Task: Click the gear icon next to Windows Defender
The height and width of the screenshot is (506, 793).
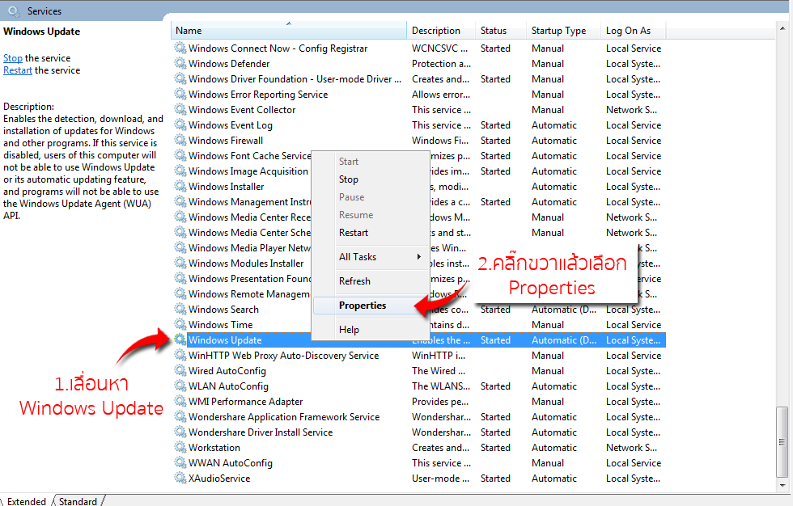Action: [180, 64]
